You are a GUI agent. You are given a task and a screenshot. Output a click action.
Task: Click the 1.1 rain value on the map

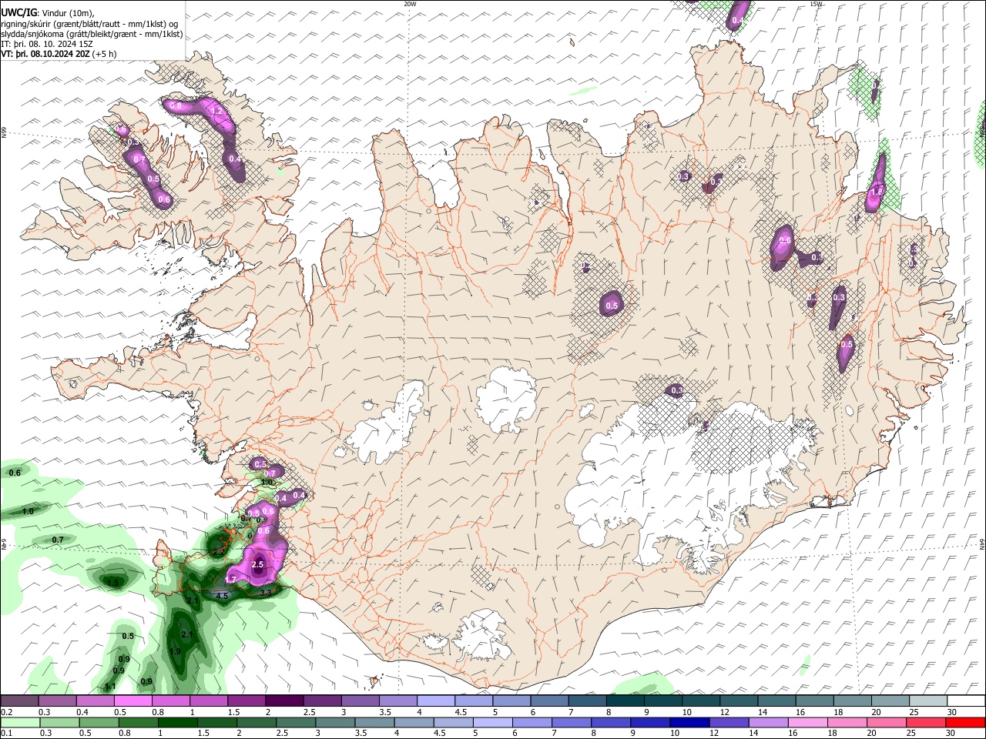[110, 687]
